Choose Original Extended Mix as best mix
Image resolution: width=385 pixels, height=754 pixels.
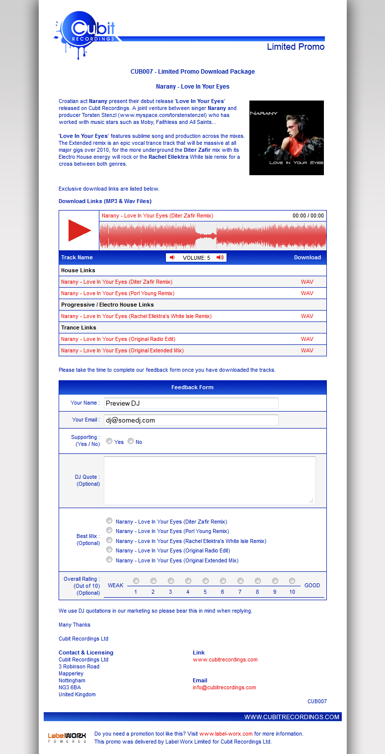109,559
